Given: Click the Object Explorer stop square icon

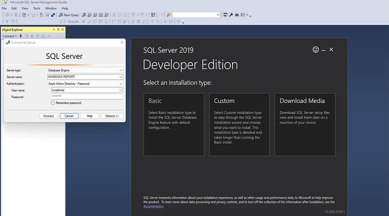Looking at the screenshot, I should [32, 36].
